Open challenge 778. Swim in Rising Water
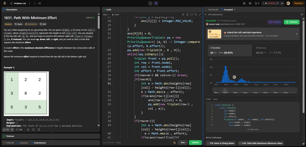306x147 pixels. click(x=221, y=143)
